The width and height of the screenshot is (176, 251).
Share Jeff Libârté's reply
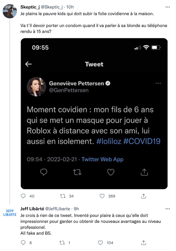point(143,243)
